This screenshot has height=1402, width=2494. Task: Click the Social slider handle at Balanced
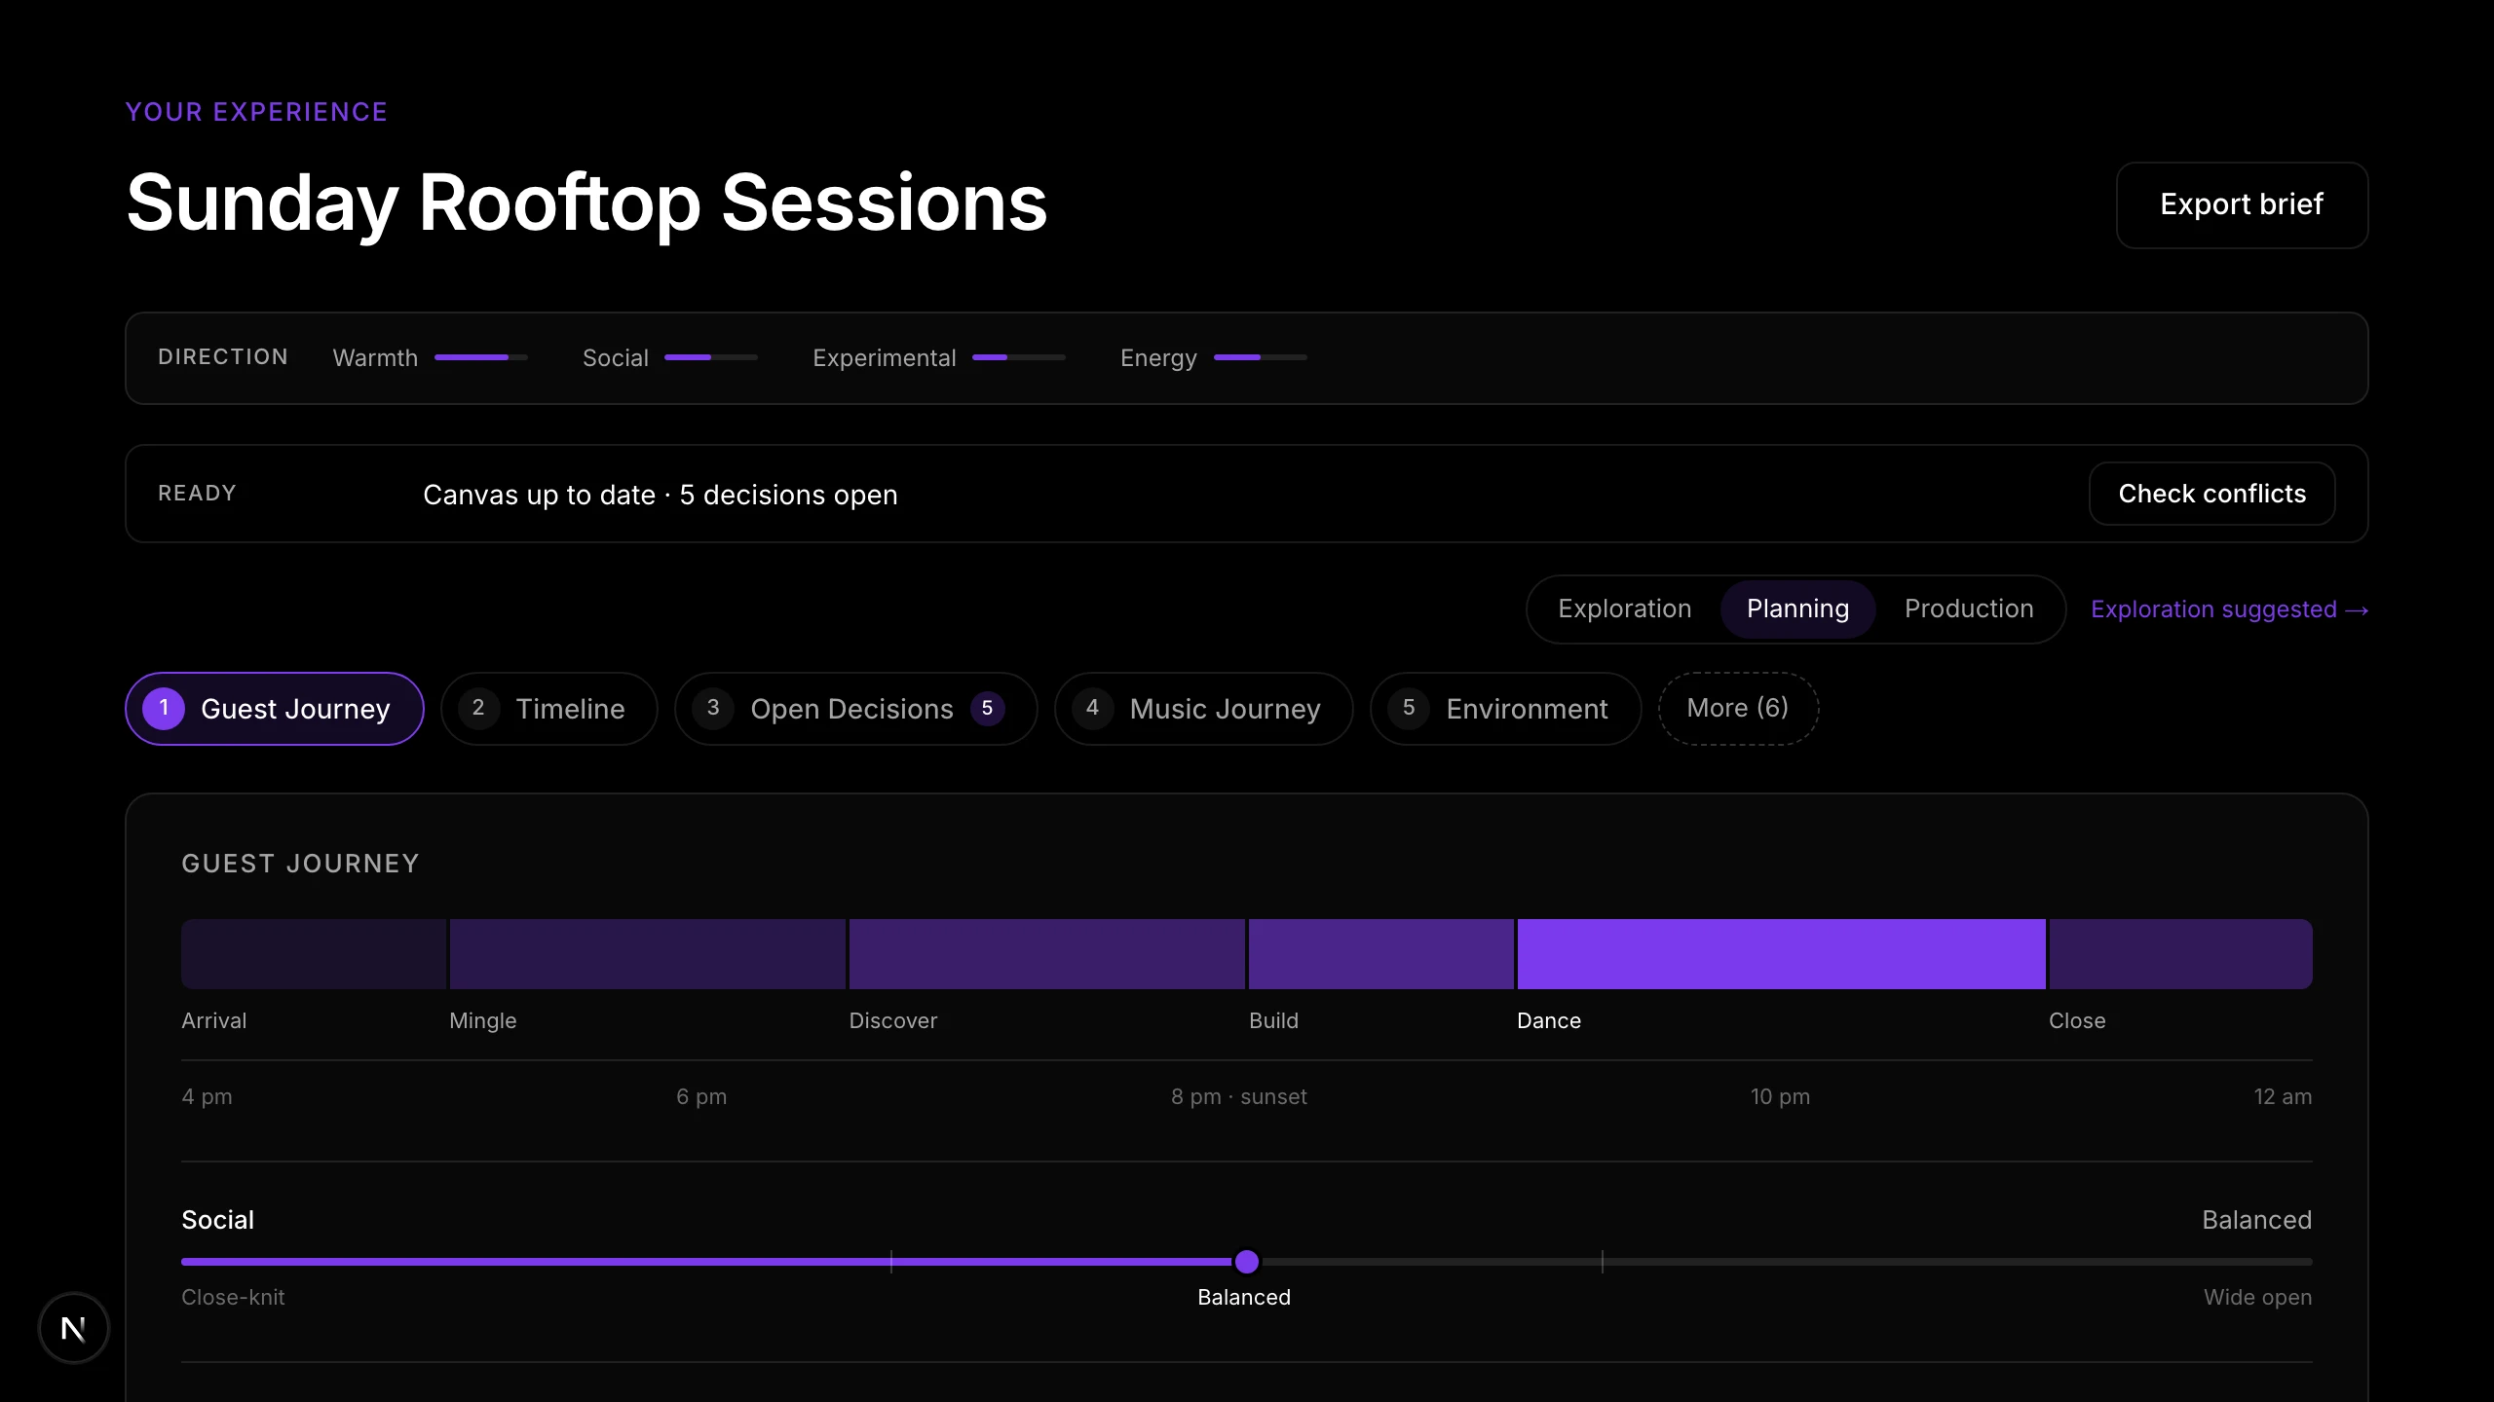click(1246, 1262)
